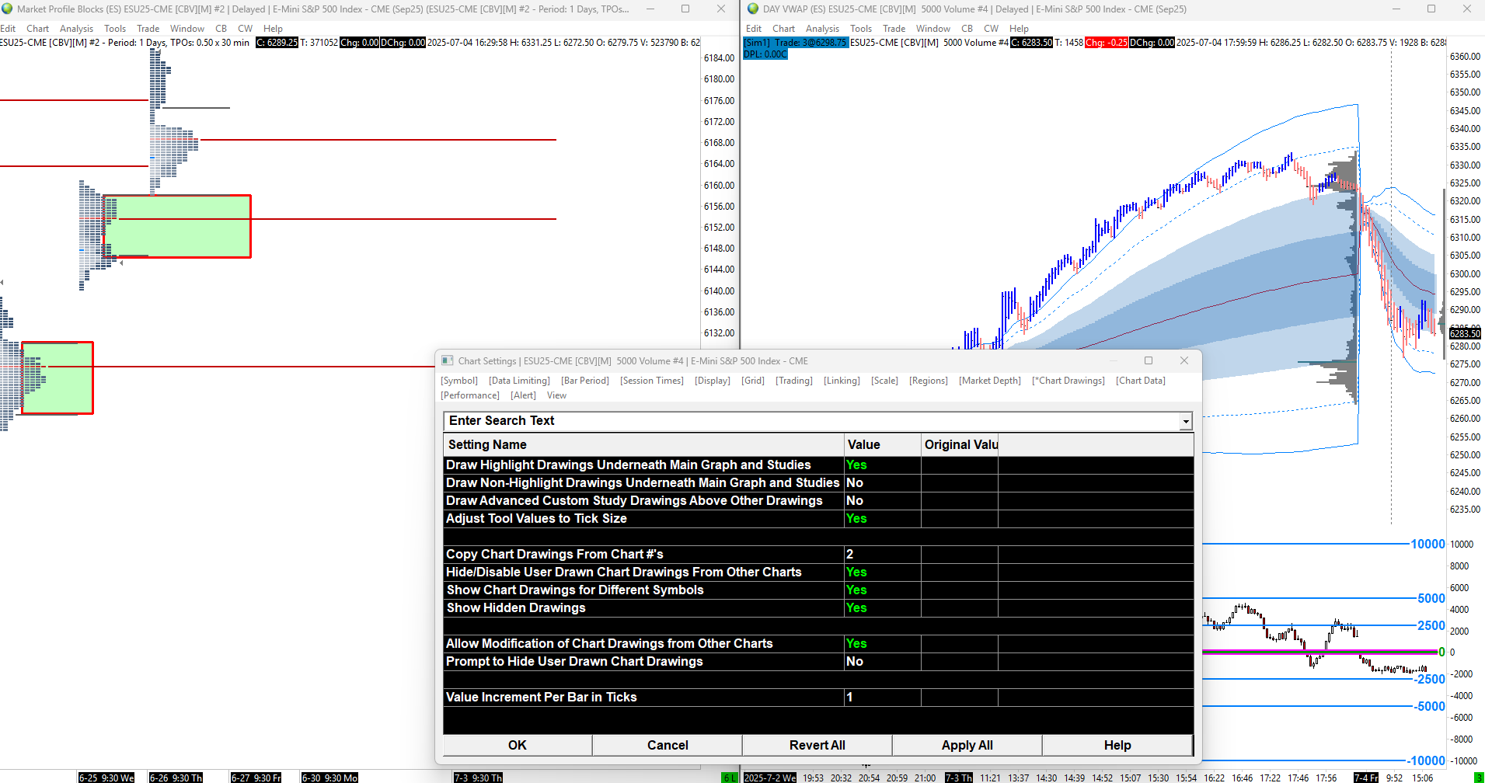Go to the [Display] tab
Screen dimensions: 1485x783
point(713,381)
